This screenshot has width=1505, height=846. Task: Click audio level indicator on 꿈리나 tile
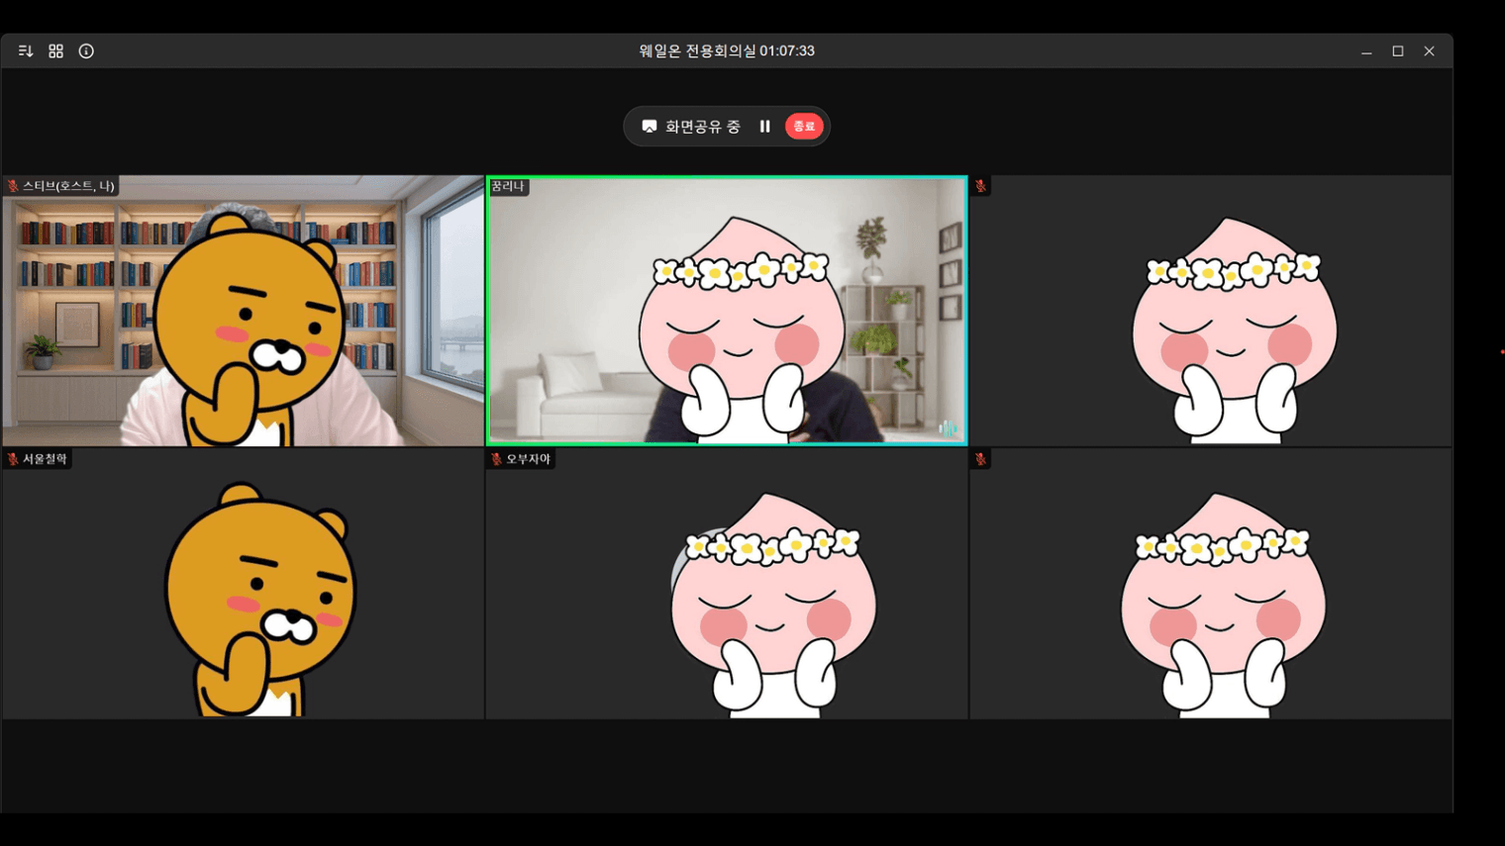tap(948, 428)
